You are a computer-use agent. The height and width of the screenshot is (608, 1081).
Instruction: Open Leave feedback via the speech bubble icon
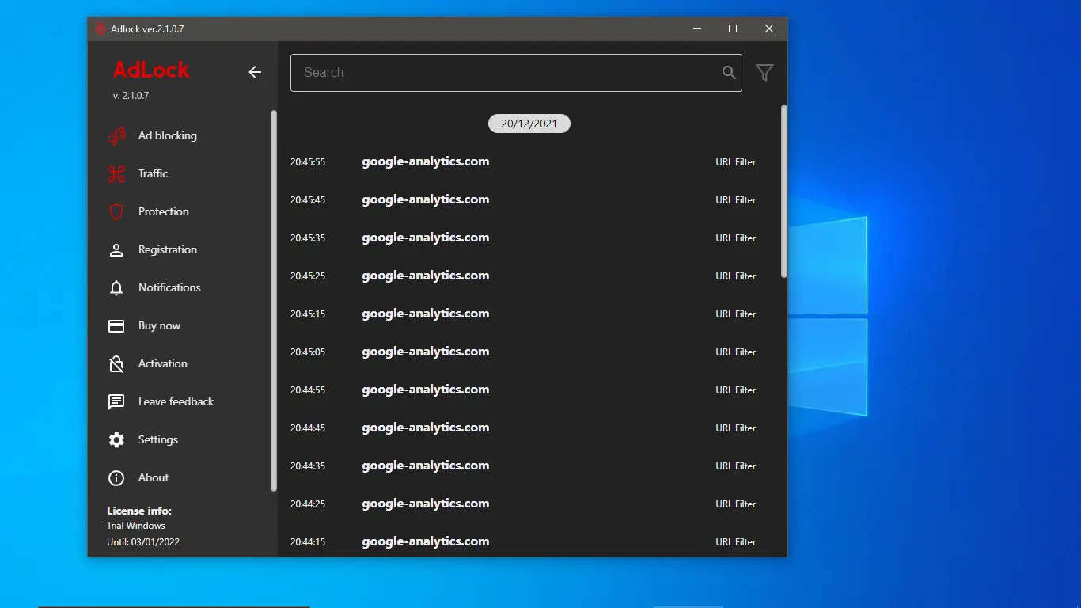pos(116,401)
